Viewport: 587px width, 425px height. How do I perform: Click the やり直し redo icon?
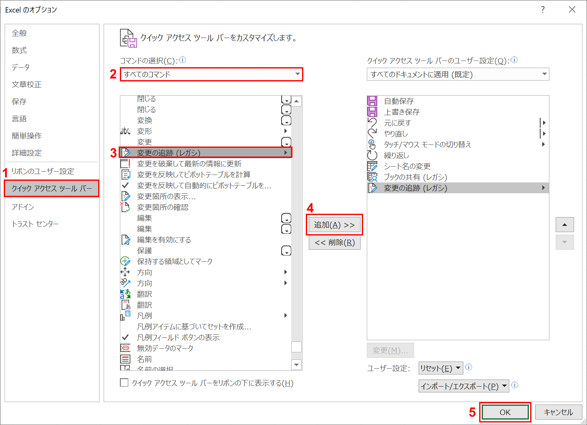(372, 133)
